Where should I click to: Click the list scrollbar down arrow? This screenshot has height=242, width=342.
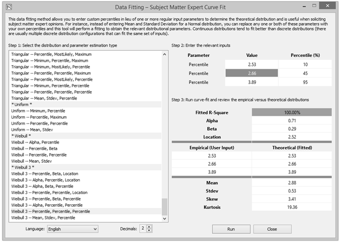[x=164, y=219]
